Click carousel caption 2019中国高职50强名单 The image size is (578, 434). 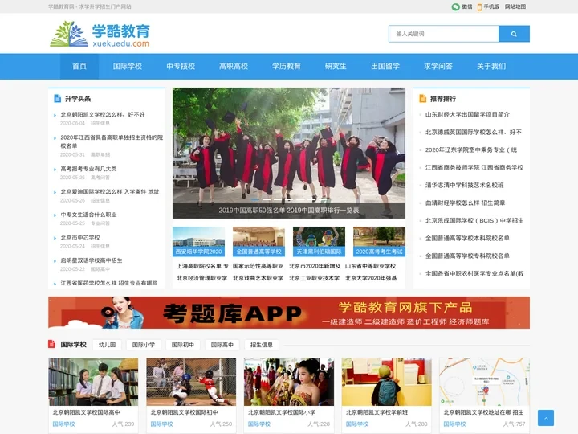click(289, 211)
